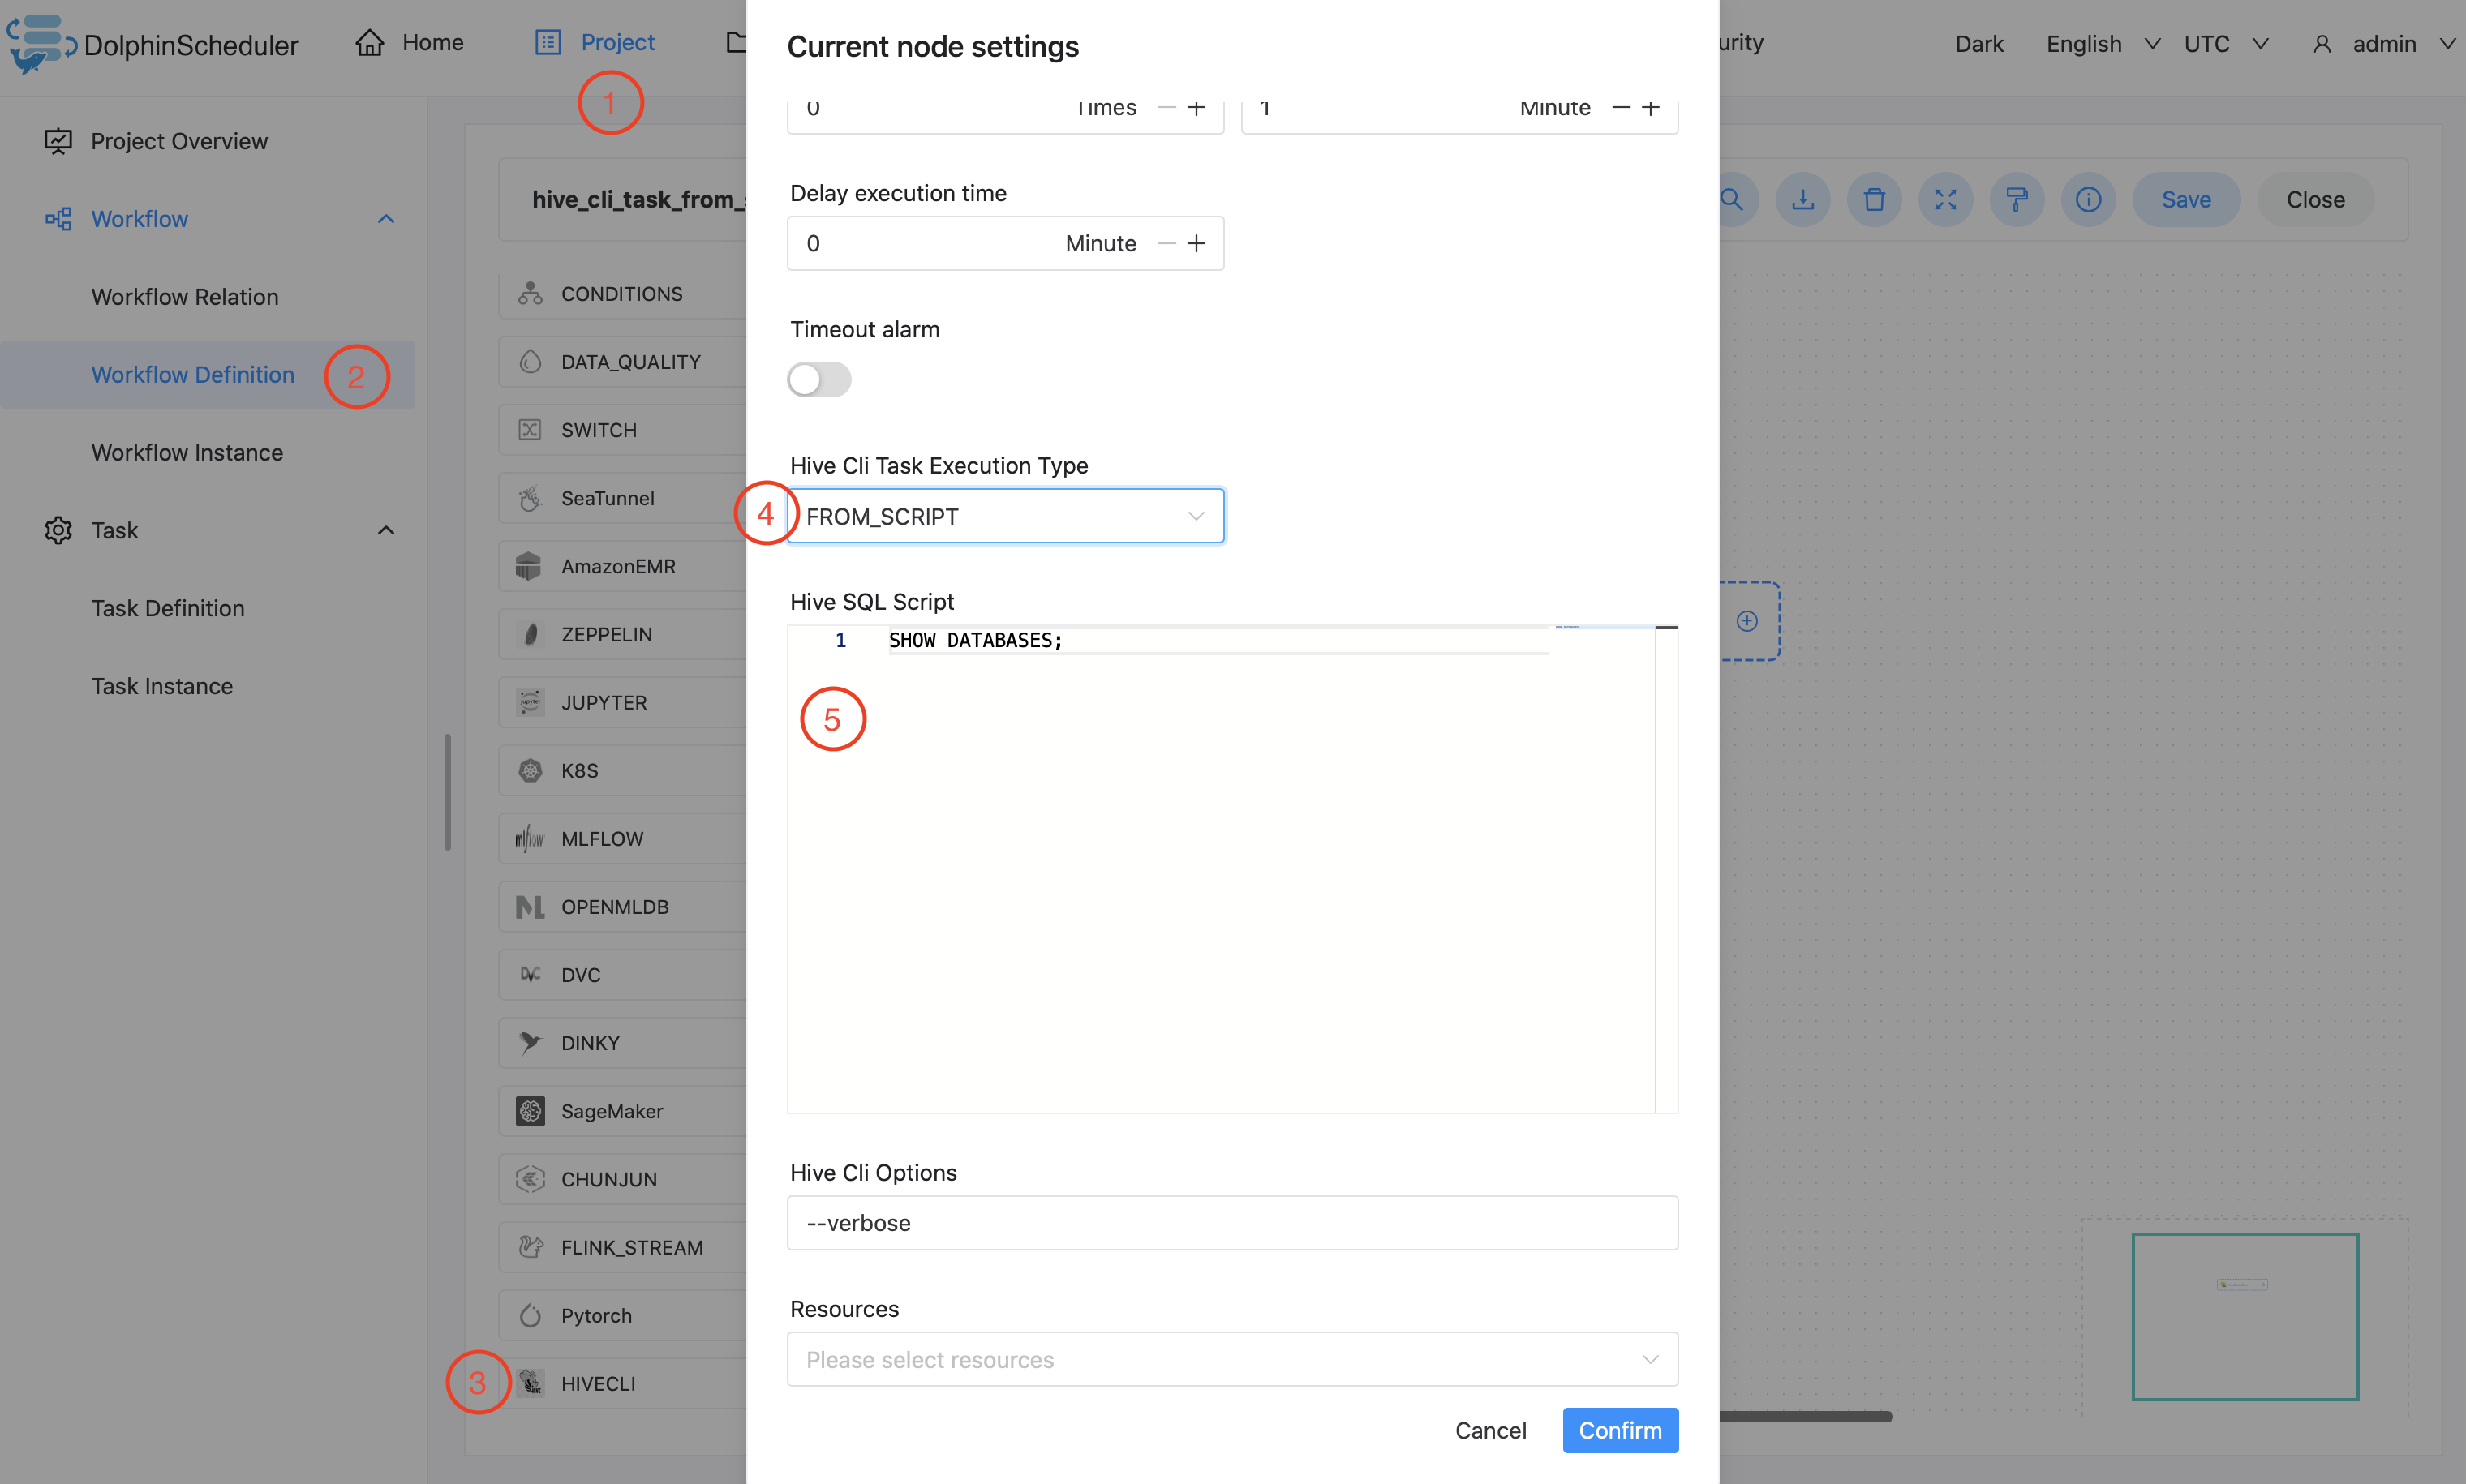Open the Resources select dropdown

[x=1232, y=1359]
